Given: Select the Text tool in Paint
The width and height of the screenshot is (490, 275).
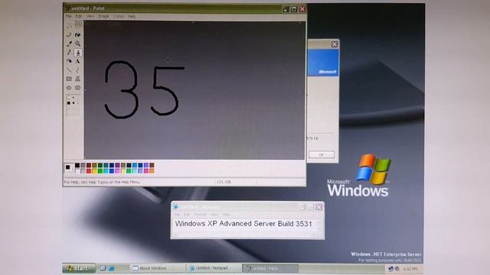Looking at the screenshot, I should point(78,61).
